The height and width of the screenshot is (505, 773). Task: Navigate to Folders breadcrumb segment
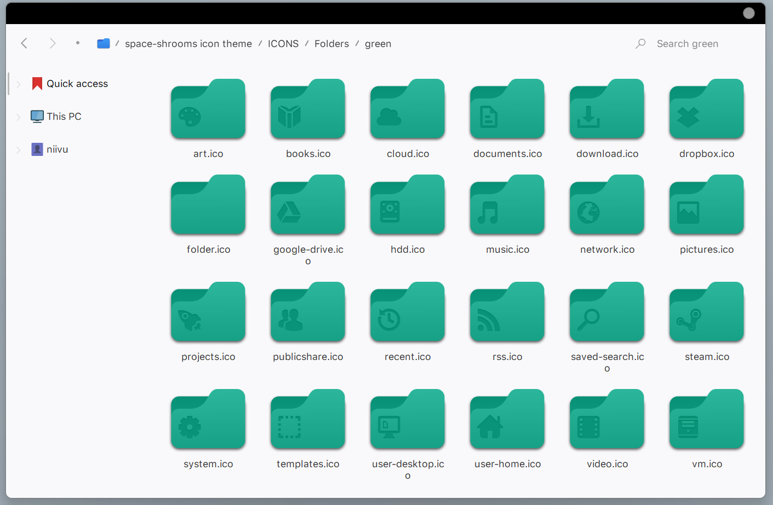(331, 44)
